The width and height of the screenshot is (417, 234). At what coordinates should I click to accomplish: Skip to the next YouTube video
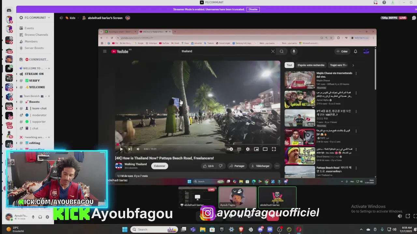(x=130, y=149)
